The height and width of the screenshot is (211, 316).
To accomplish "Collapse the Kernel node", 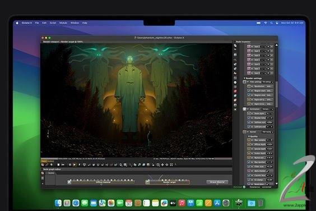I will pos(248,132).
